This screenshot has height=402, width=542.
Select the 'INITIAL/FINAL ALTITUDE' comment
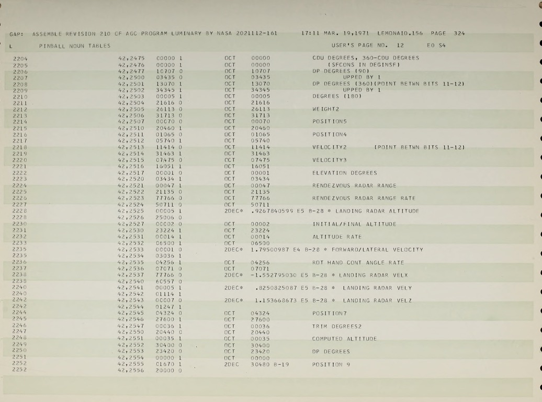pyautogui.click(x=354, y=224)
